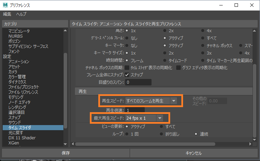Click the 目盛りのスパン input field
Screen dimensions: 260x161
tap(138, 82)
